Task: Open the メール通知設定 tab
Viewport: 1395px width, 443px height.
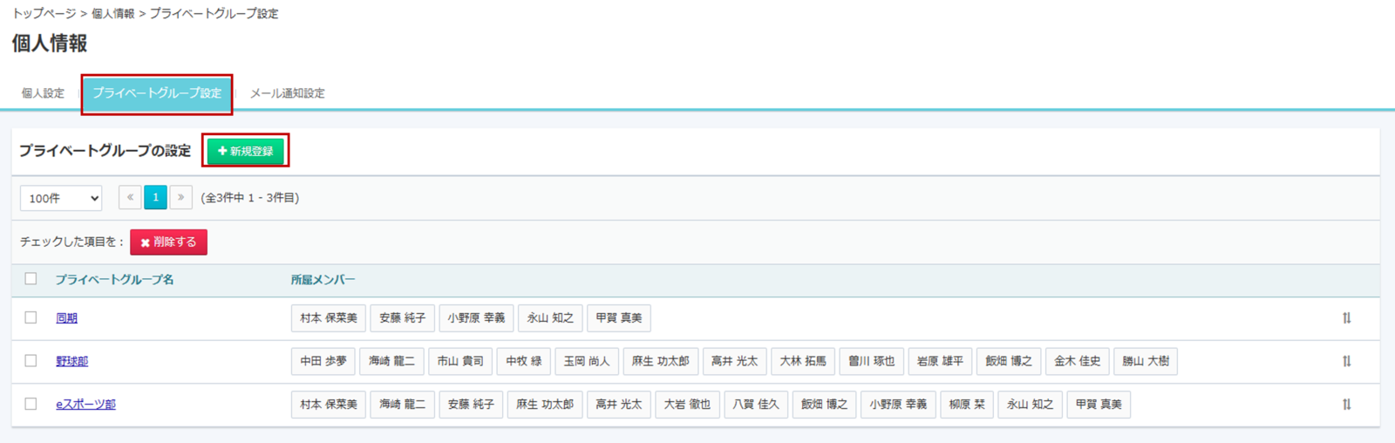Action: coord(287,93)
